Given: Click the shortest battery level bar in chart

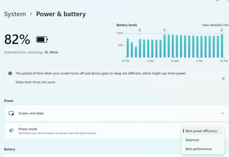Looking at the screenshot, I should 136,52.
